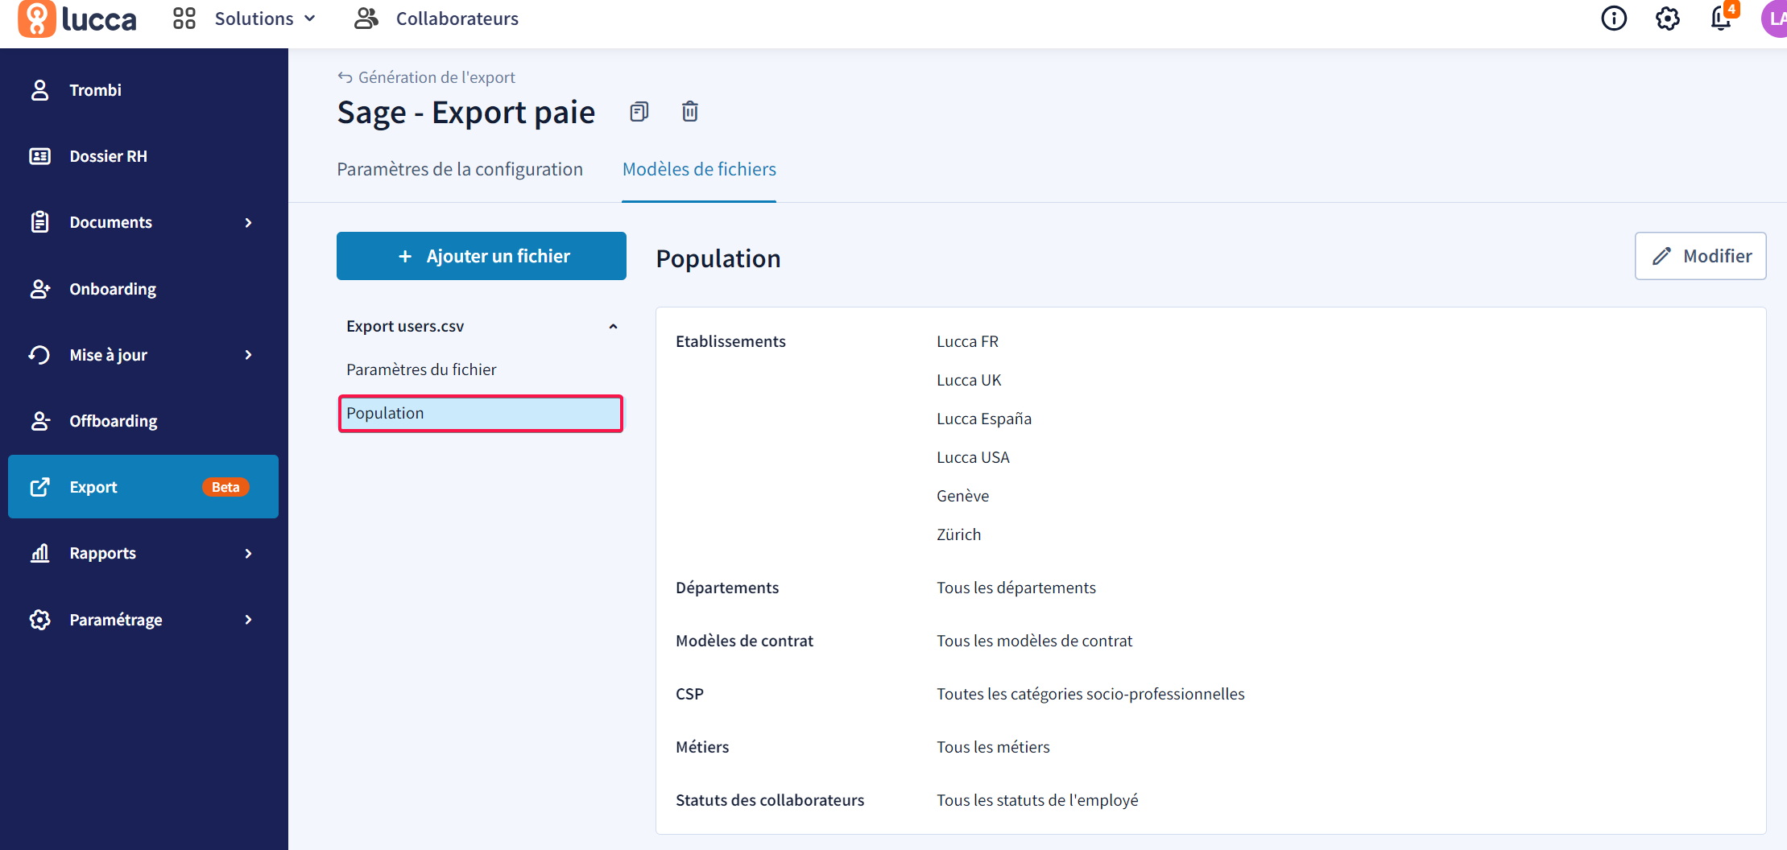Click Lucca FR establishment
Image resolution: width=1787 pixels, height=850 pixels.
pyautogui.click(x=967, y=341)
